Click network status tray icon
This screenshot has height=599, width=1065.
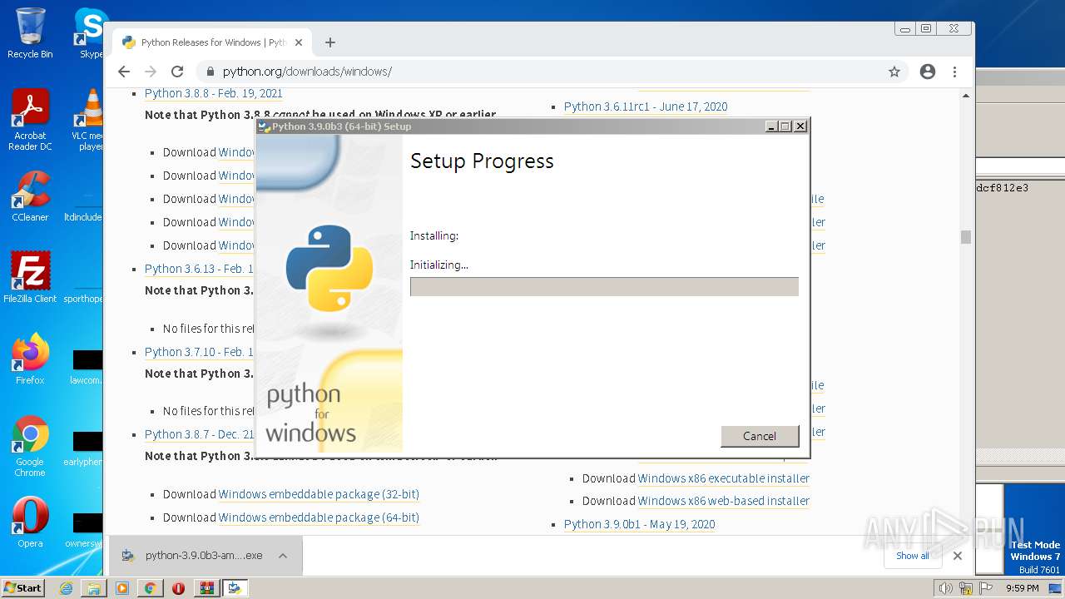tap(966, 588)
